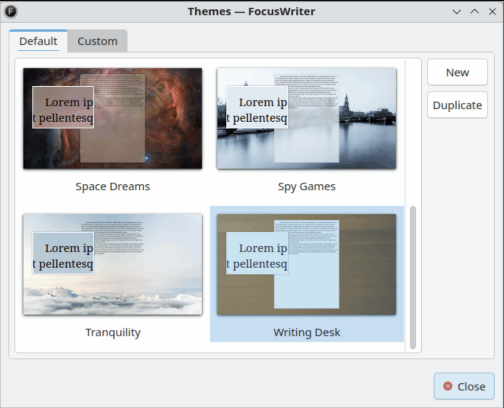
Task: Click the Writing Desk label text
Action: (307, 332)
